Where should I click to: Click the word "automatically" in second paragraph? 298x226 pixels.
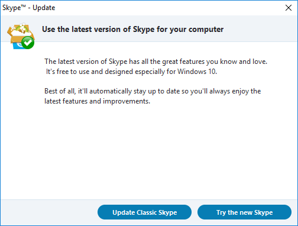[x=111, y=91]
